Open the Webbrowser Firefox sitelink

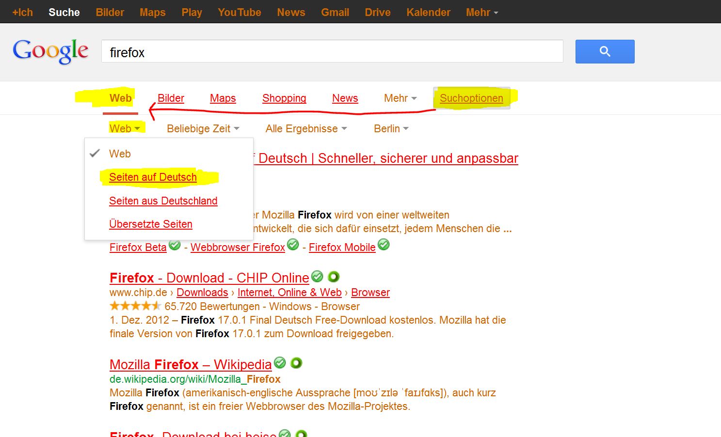point(238,248)
